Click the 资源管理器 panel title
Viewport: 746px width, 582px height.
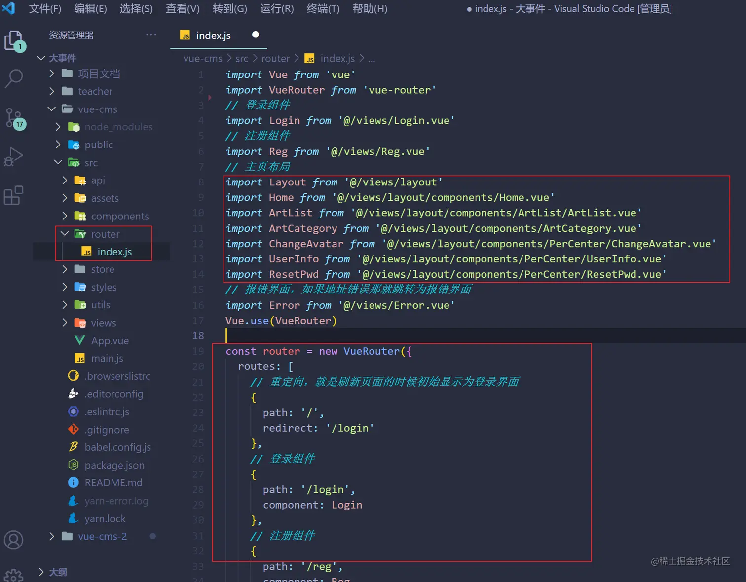tap(72, 35)
